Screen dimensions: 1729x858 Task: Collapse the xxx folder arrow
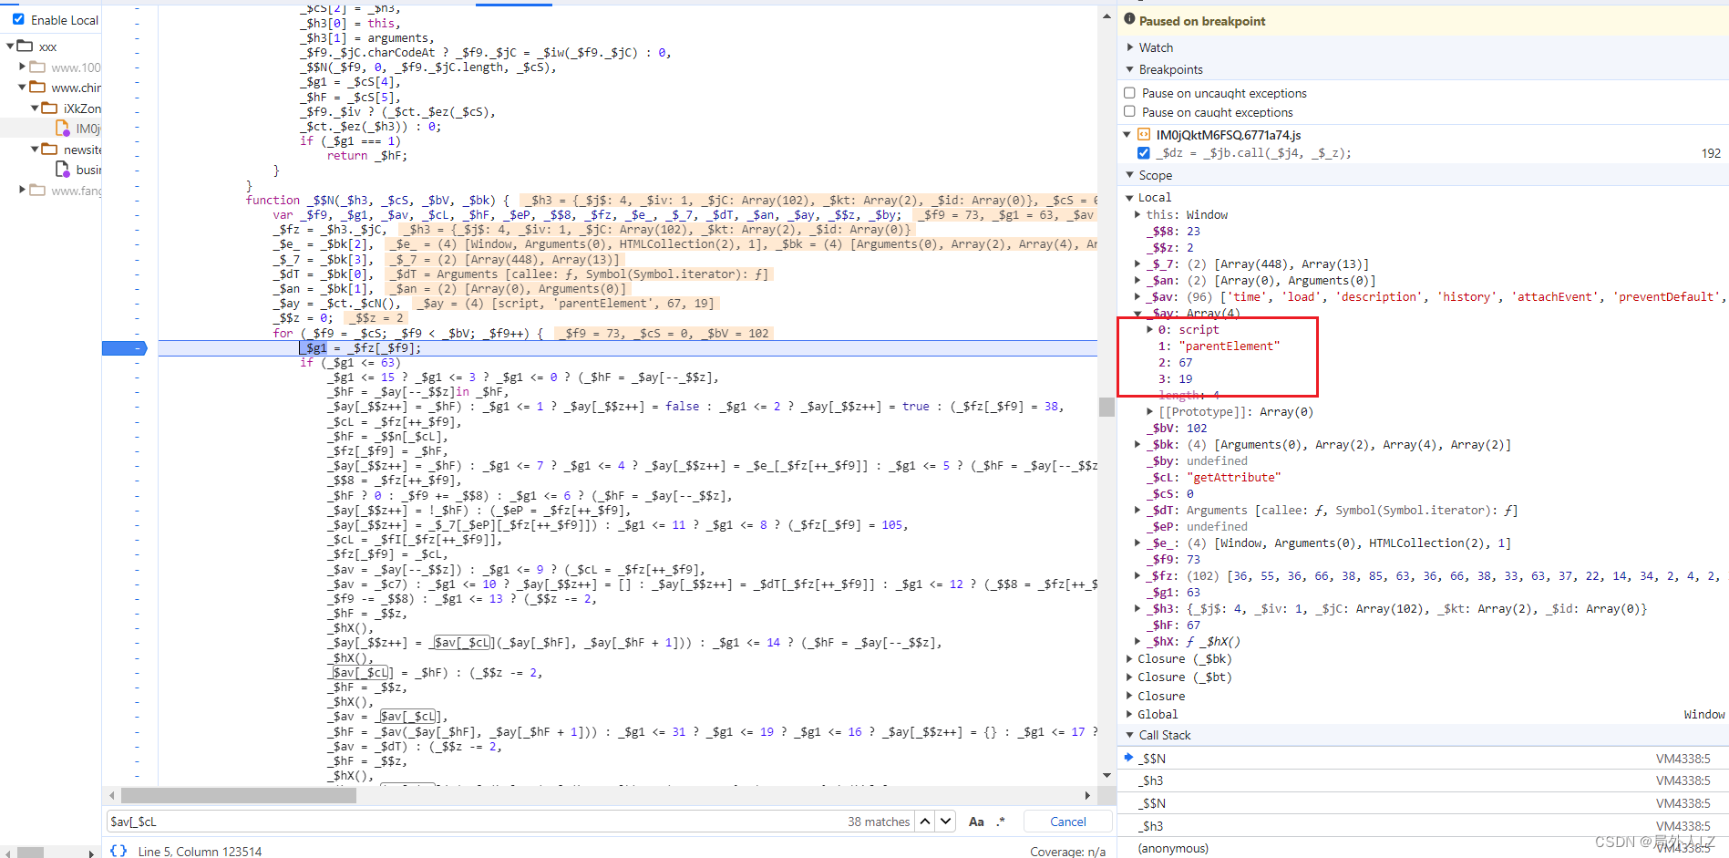pos(10,47)
